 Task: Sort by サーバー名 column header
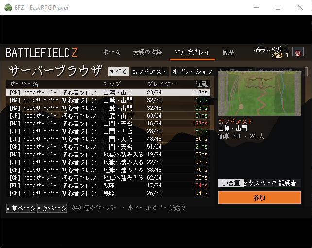(x=24, y=84)
